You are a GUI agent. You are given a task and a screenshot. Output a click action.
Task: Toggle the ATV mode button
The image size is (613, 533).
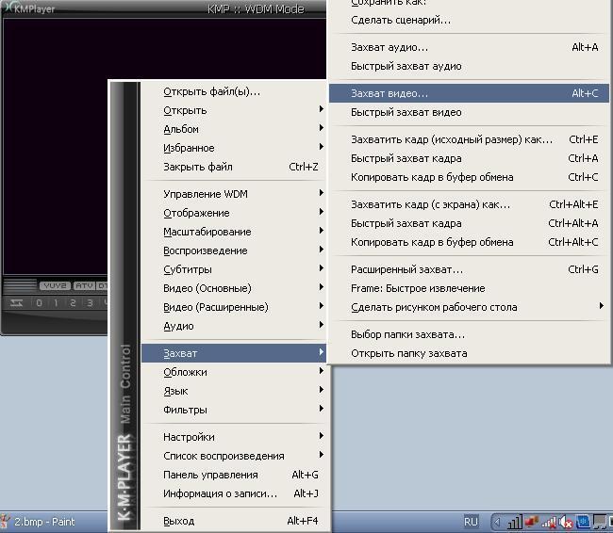(x=84, y=286)
